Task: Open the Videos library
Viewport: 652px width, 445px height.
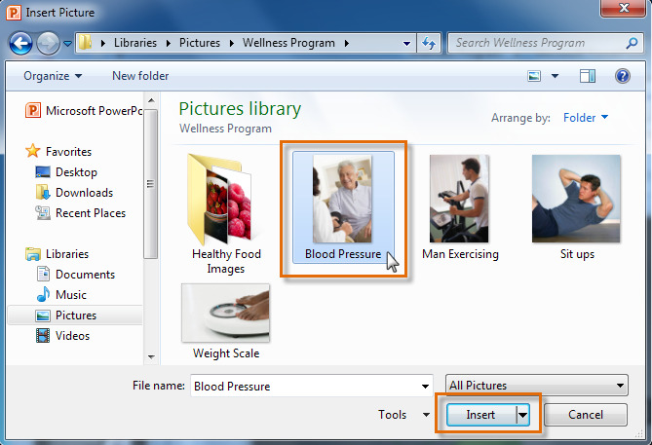Action: coord(72,336)
